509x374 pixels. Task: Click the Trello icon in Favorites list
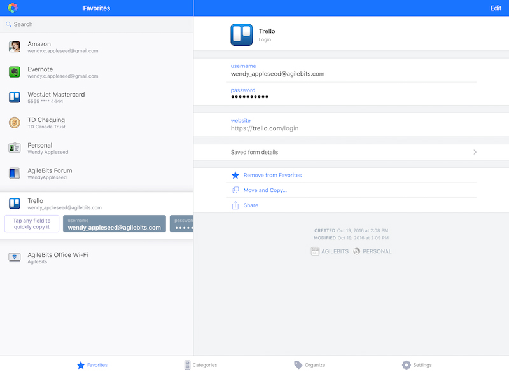point(15,204)
